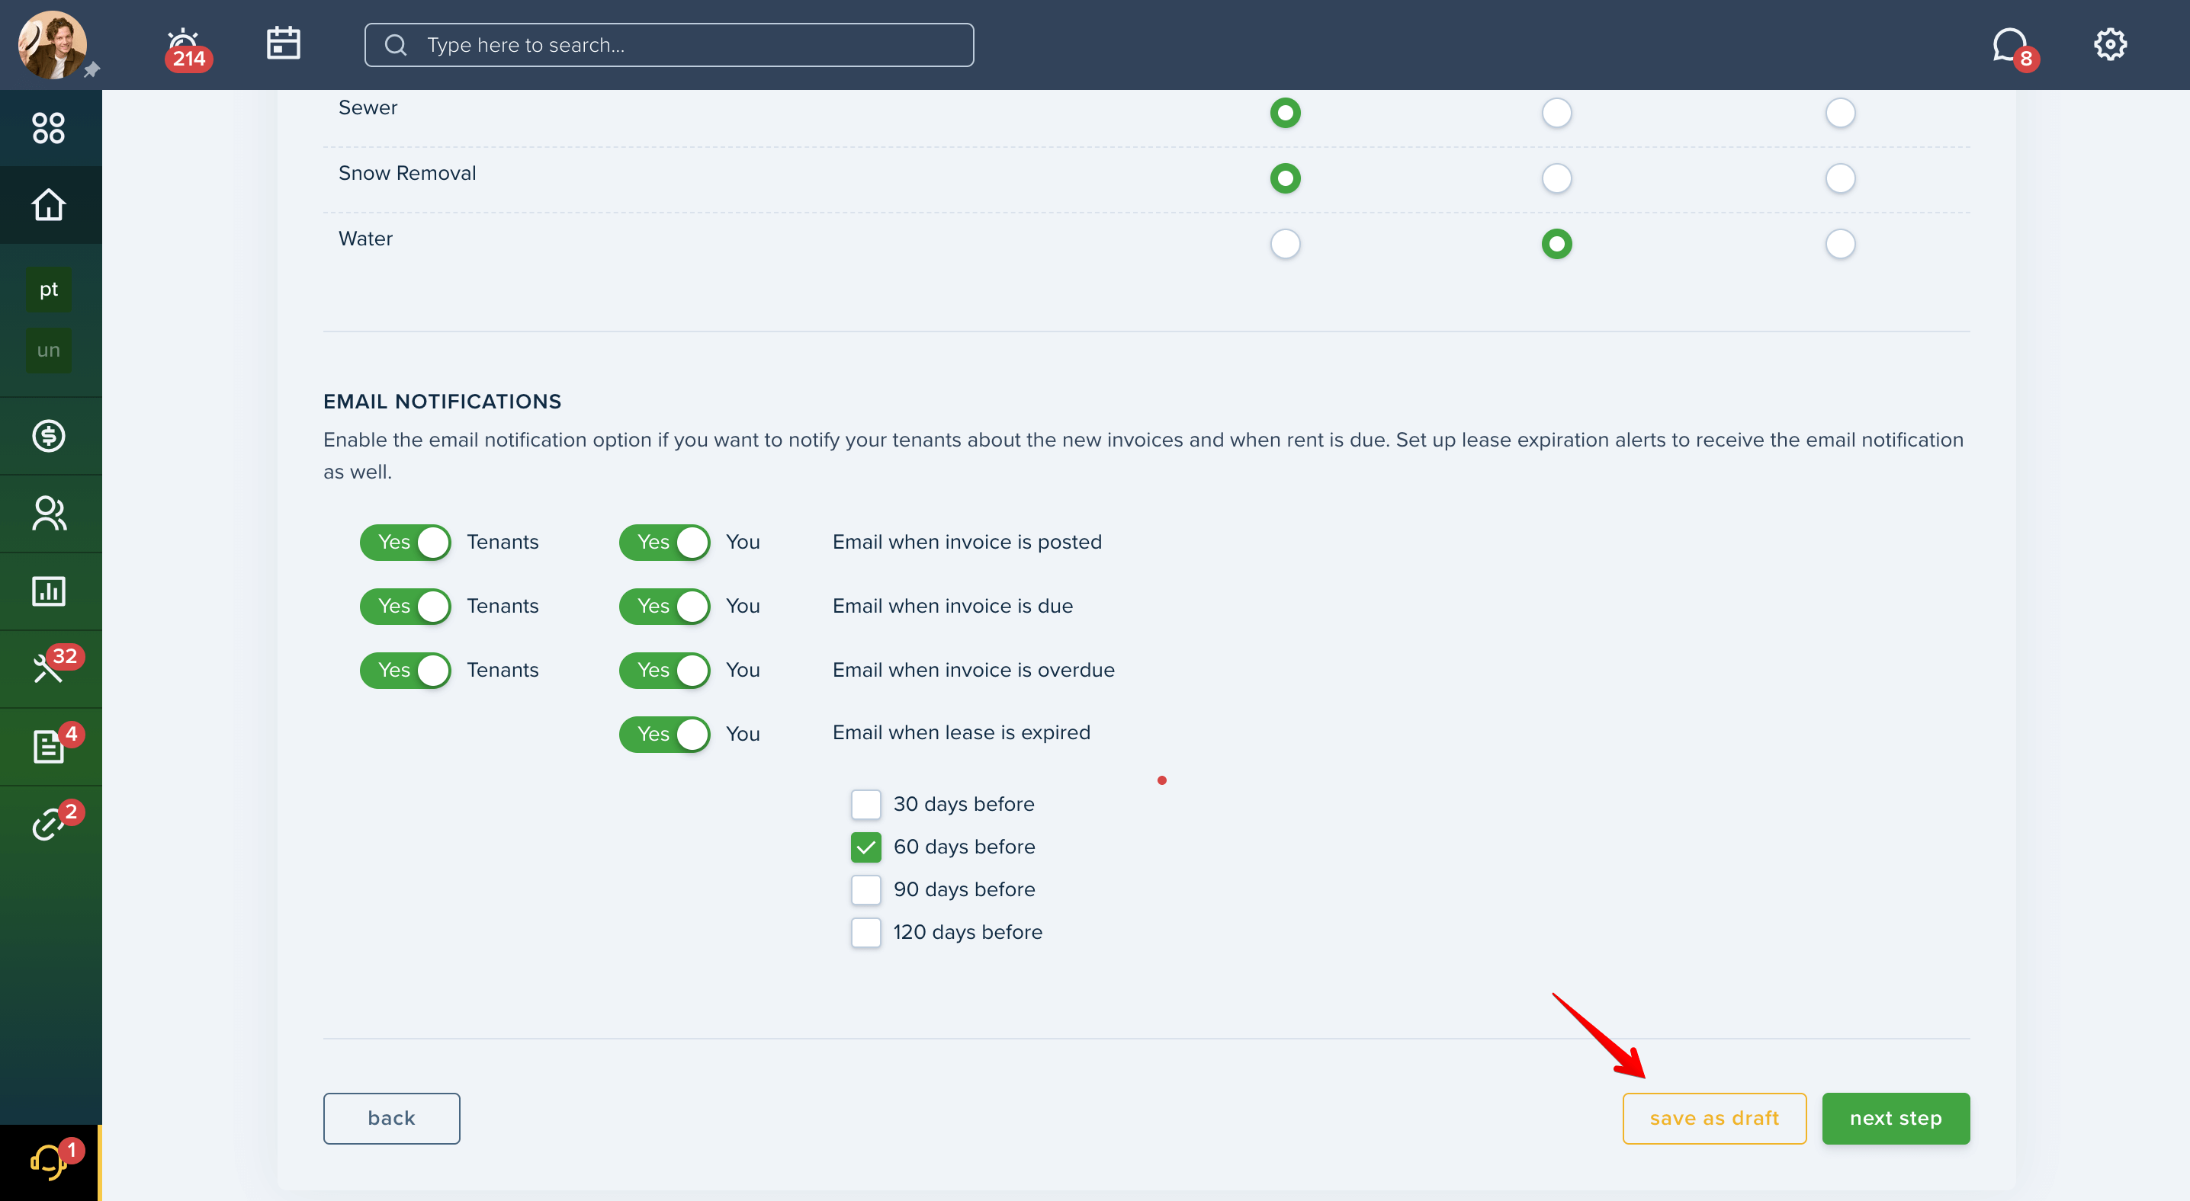The width and height of the screenshot is (2190, 1201).
Task: Check the 90 days before checkbox
Action: click(865, 889)
